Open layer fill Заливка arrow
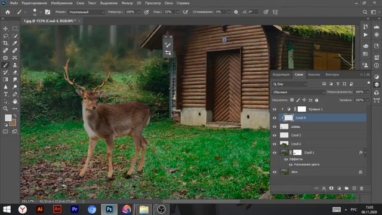The height and width of the screenshot is (215, 382). pos(368,100)
